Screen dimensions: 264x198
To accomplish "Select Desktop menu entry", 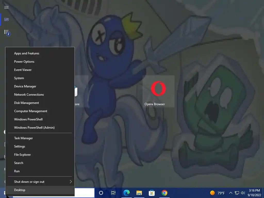I will pyautogui.click(x=40, y=190).
